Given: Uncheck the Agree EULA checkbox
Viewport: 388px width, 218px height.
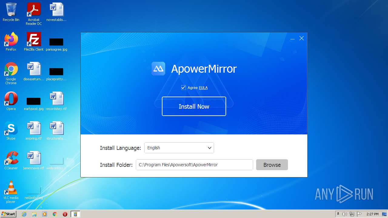Looking at the screenshot, I should (183, 88).
